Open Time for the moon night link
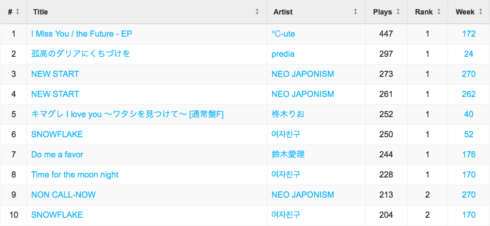The image size is (490, 226). click(x=75, y=174)
